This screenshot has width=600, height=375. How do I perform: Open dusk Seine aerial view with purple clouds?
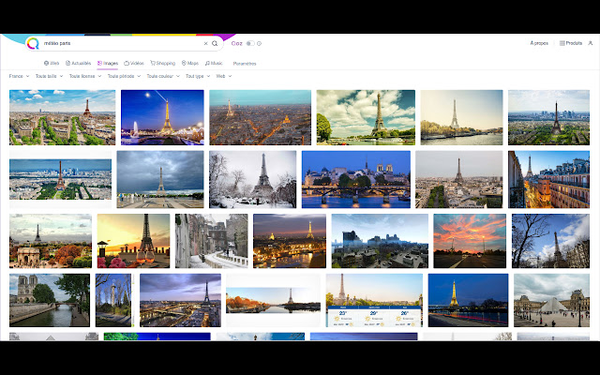tap(180, 300)
